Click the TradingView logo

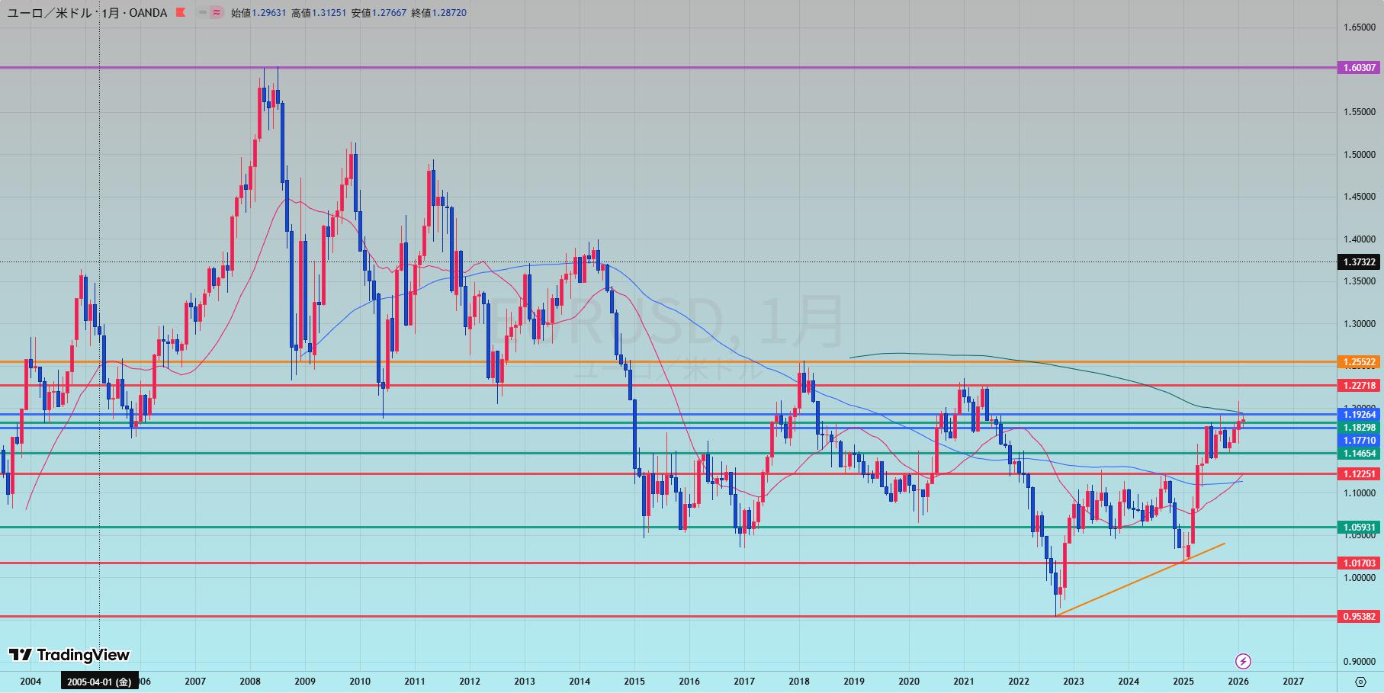tap(69, 655)
